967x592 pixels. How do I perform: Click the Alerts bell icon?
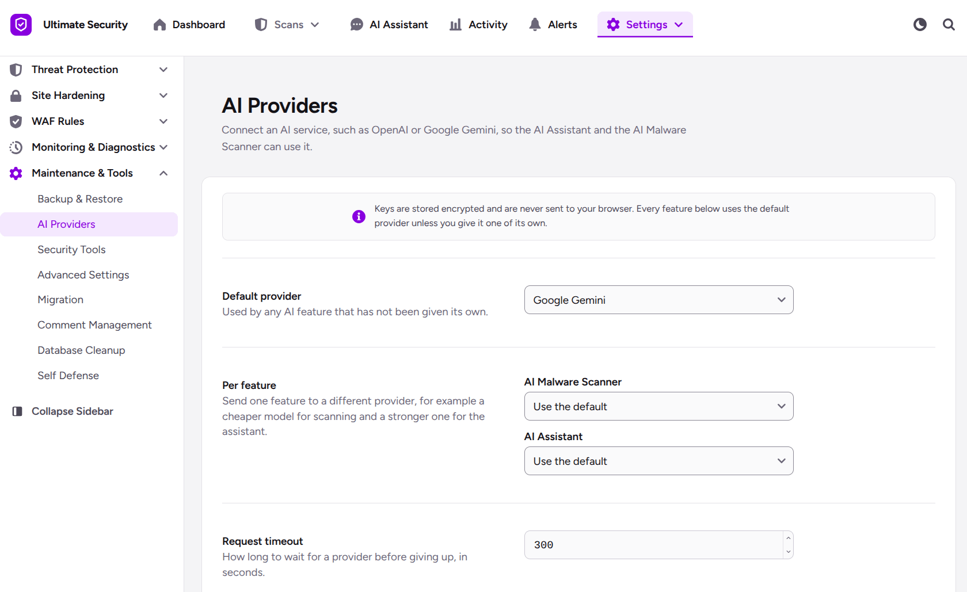tap(535, 25)
